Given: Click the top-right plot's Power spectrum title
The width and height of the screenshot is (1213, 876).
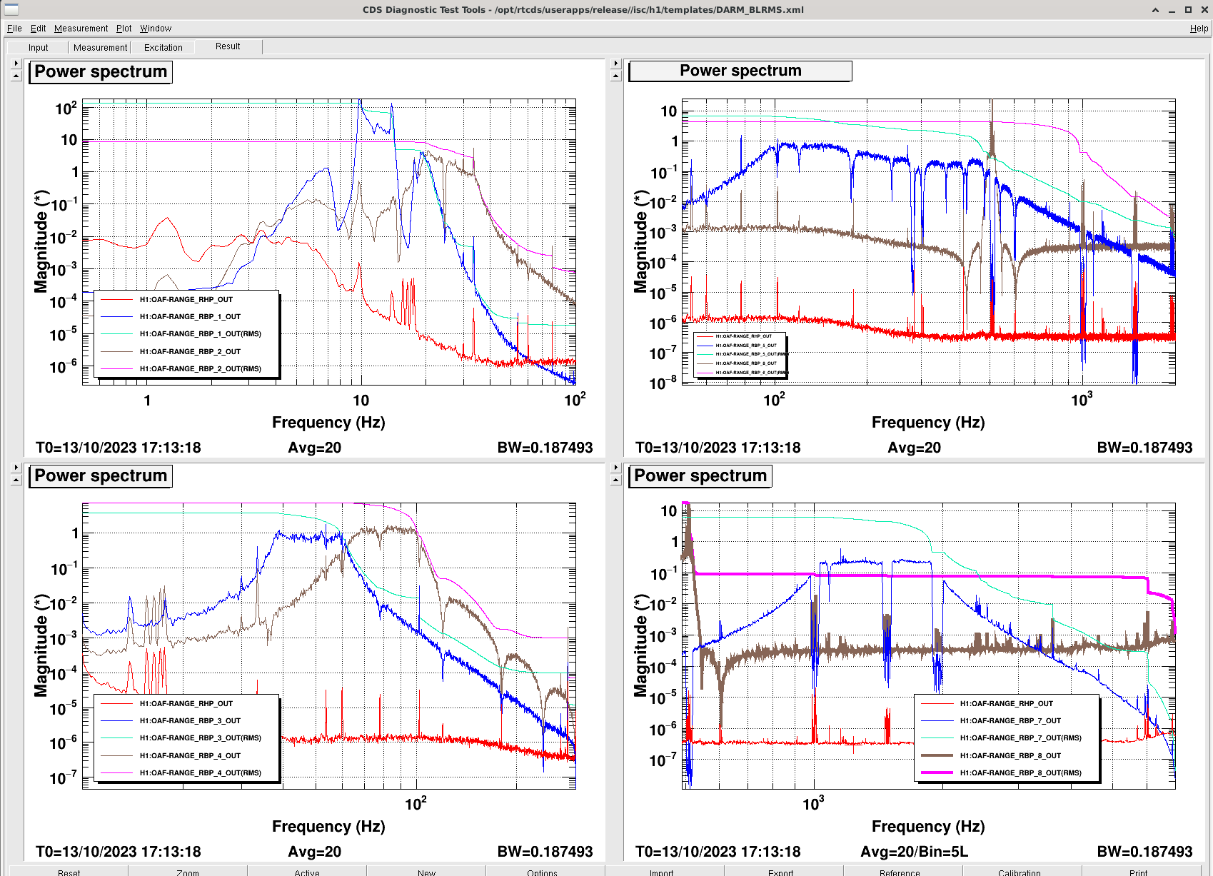Looking at the screenshot, I should click(740, 71).
